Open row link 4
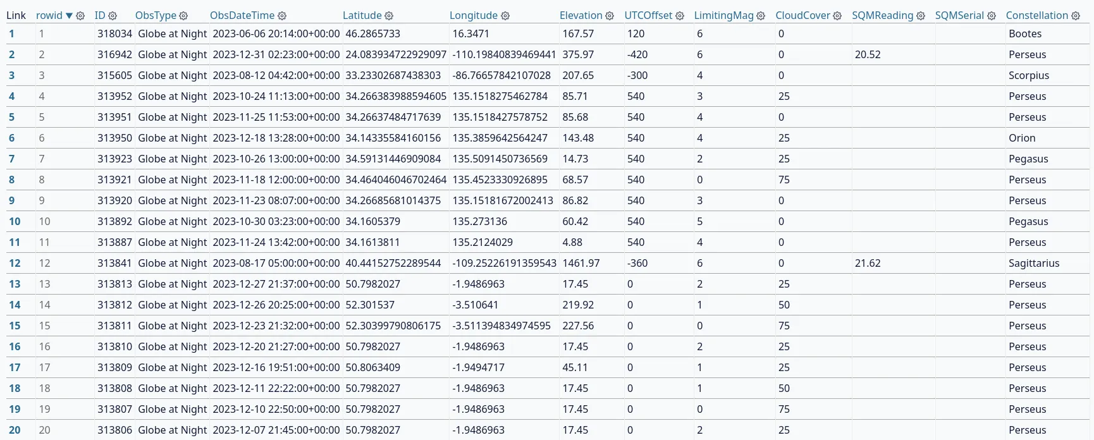Viewport: 1094px width, 440px height. [11, 96]
